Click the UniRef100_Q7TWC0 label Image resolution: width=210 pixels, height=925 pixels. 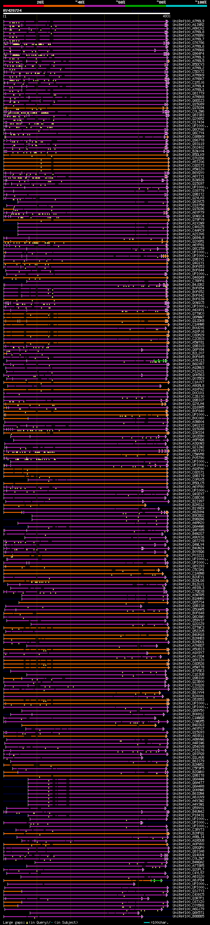pyautogui.click(x=188, y=313)
